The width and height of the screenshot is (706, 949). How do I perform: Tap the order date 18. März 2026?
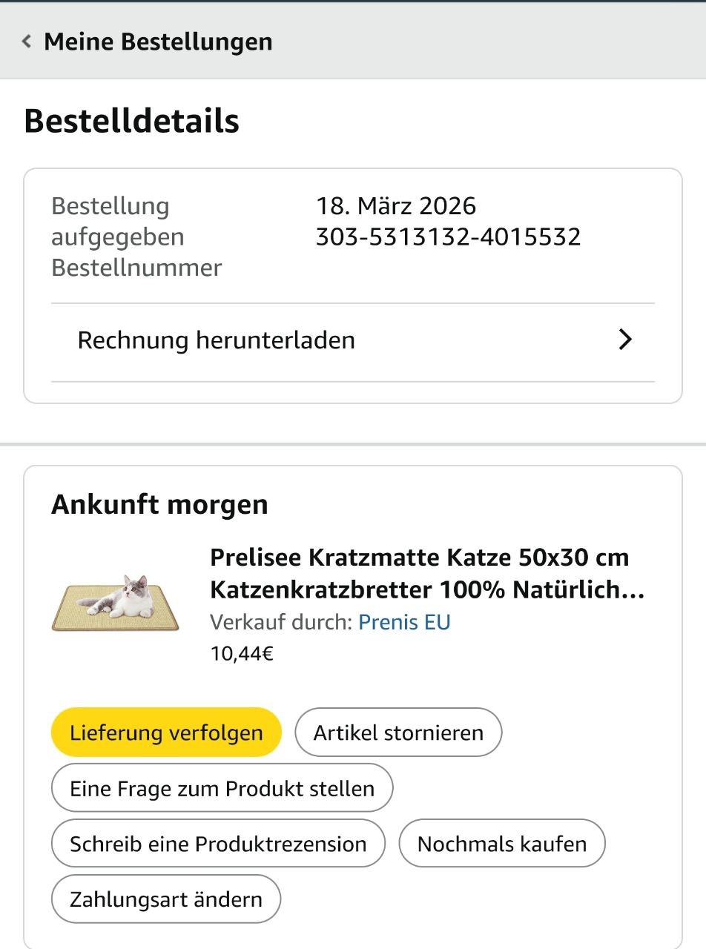pos(396,205)
